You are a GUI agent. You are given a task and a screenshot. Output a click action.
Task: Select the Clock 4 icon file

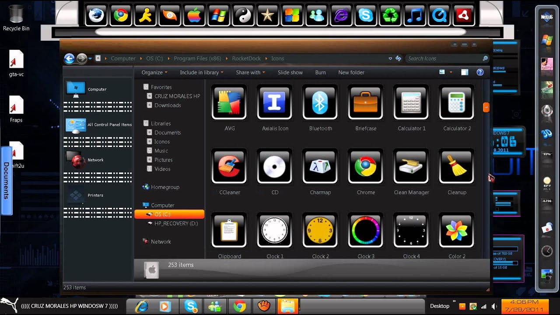pos(411,235)
